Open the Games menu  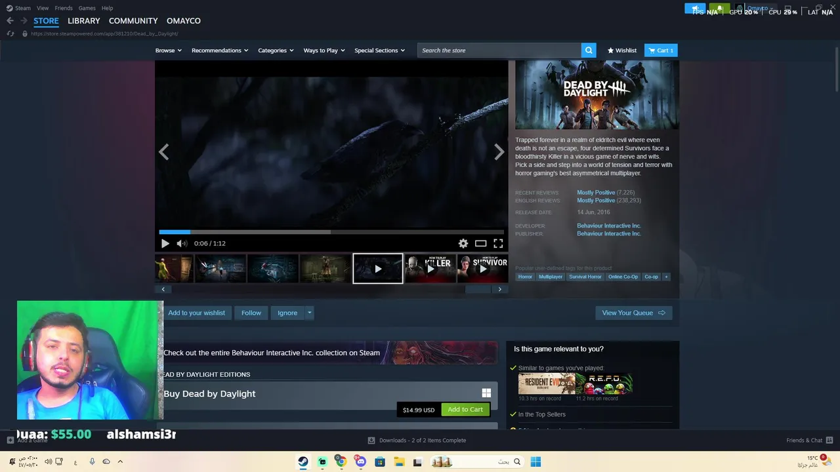pyautogui.click(x=87, y=8)
